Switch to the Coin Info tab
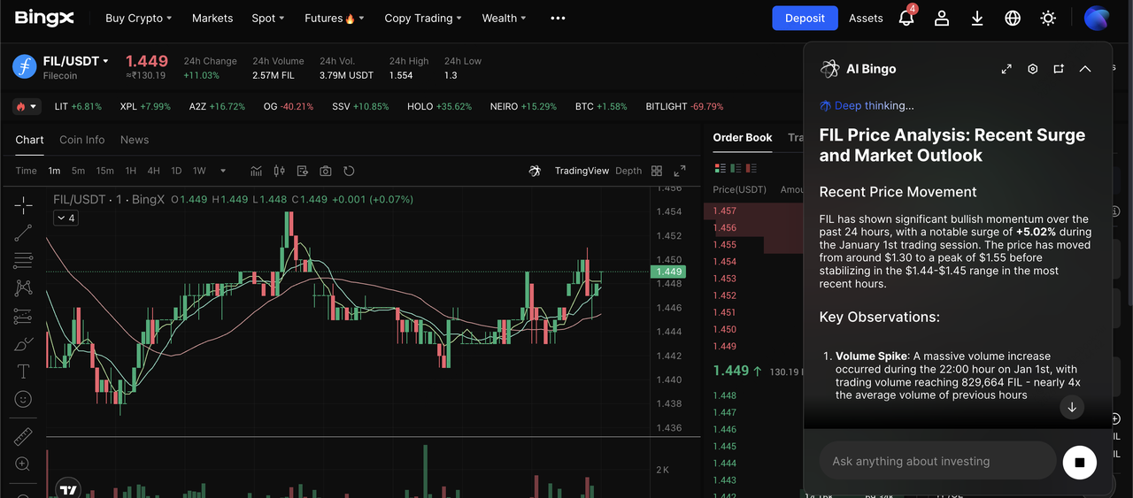This screenshot has height=498, width=1133. pyautogui.click(x=81, y=140)
